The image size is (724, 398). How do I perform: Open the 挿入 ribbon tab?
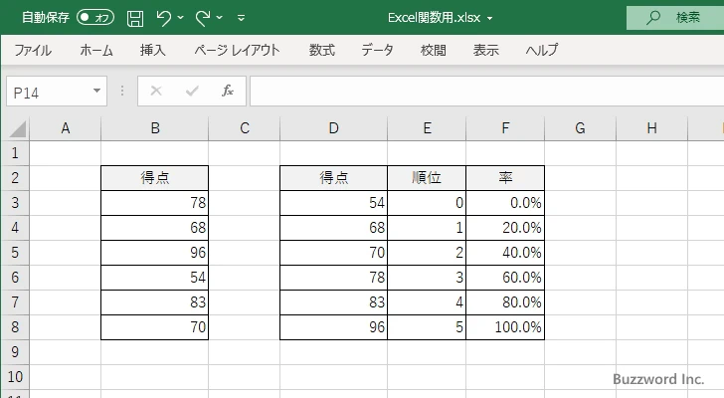coord(152,50)
